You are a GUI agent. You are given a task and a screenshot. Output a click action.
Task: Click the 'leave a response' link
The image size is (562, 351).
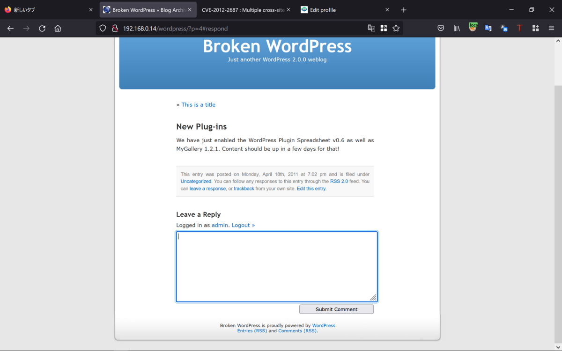click(x=207, y=189)
